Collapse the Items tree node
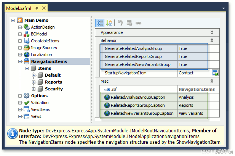The width and height of the screenshot is (235, 156). coord(27,69)
